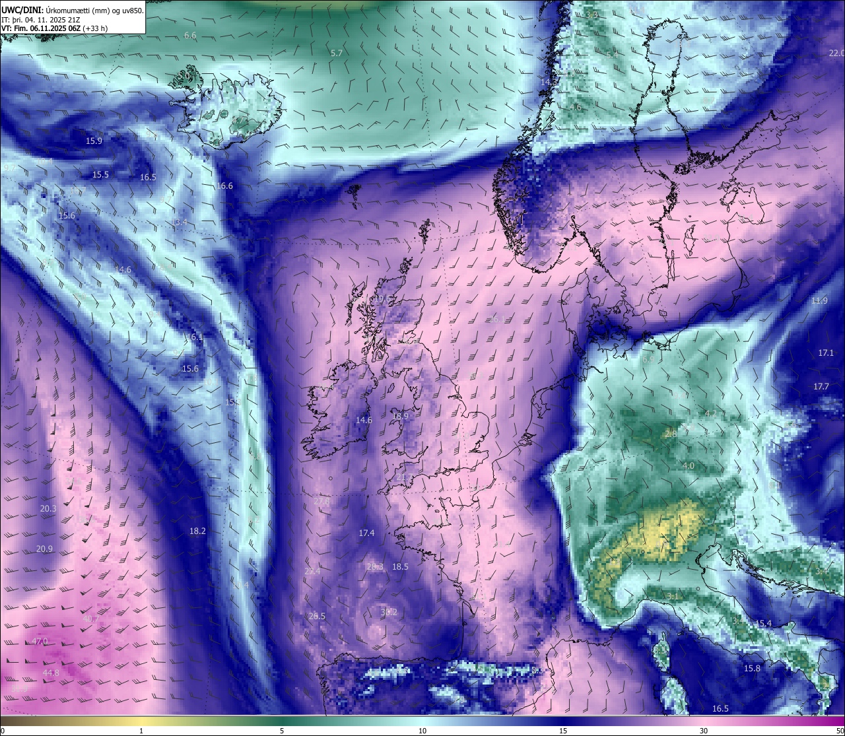This screenshot has width=845, height=736.
Task: Click the value label 20.9
Action: (44, 549)
